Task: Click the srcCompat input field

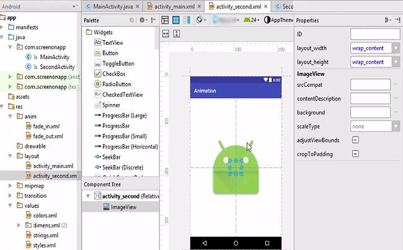Action: tap(370, 84)
